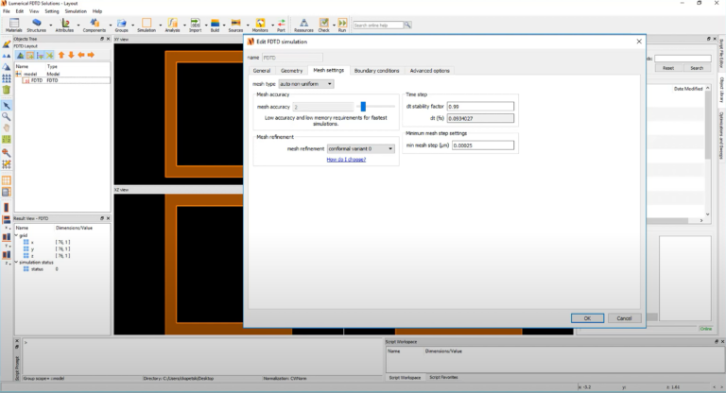
Task: Click the Port toolbar icon
Action: point(281,25)
